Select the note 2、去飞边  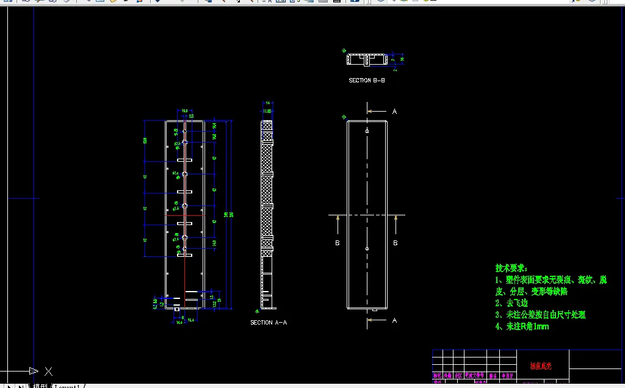pos(511,303)
